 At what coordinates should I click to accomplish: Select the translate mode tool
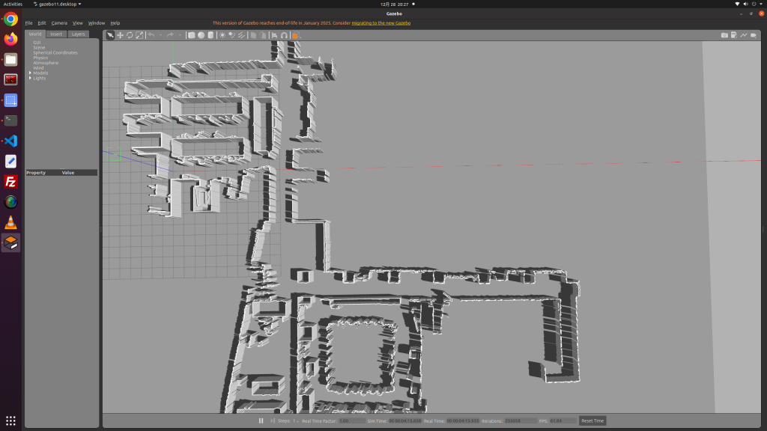click(120, 35)
